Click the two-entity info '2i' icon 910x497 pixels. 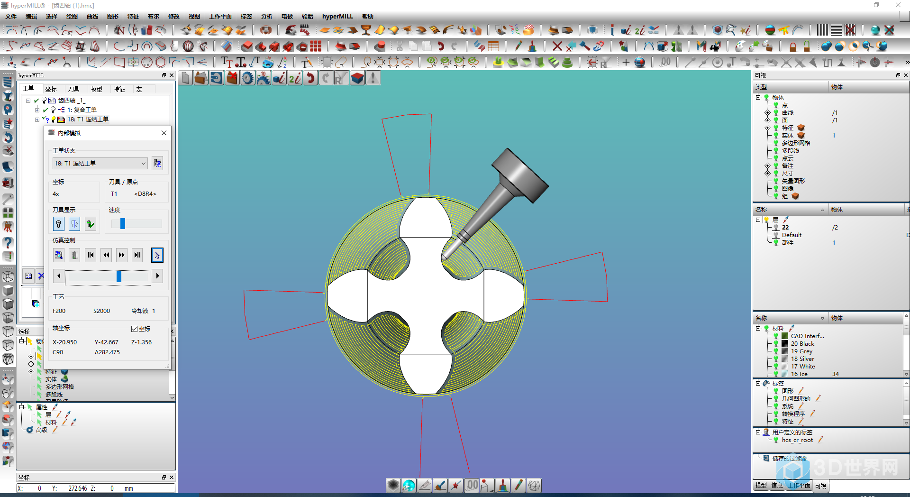tap(295, 78)
